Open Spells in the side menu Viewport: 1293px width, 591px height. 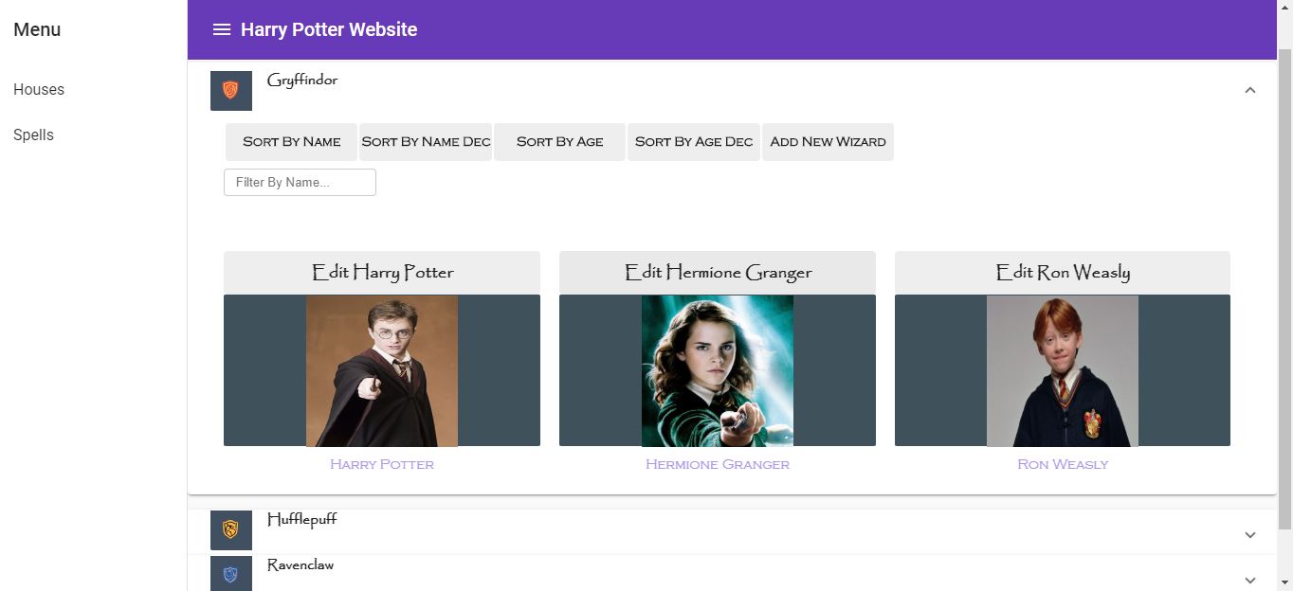pos(33,134)
